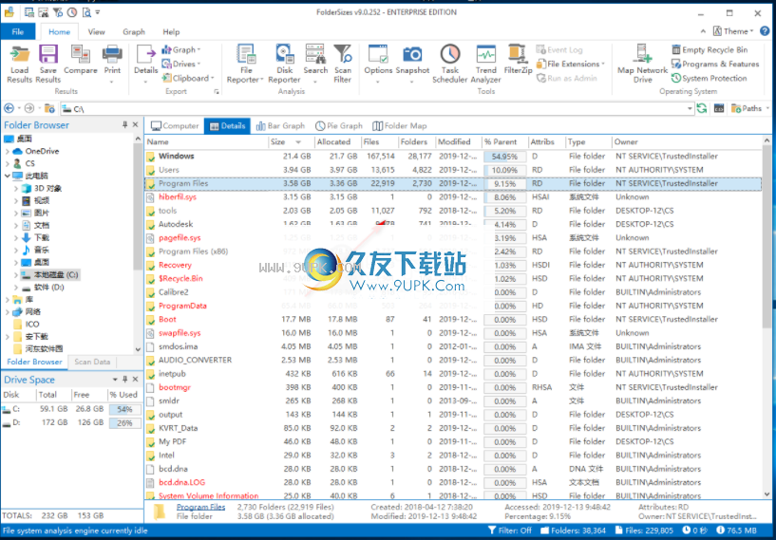776x540 pixels.
Task: Switch to the Bar Graph tab
Action: tap(280, 125)
